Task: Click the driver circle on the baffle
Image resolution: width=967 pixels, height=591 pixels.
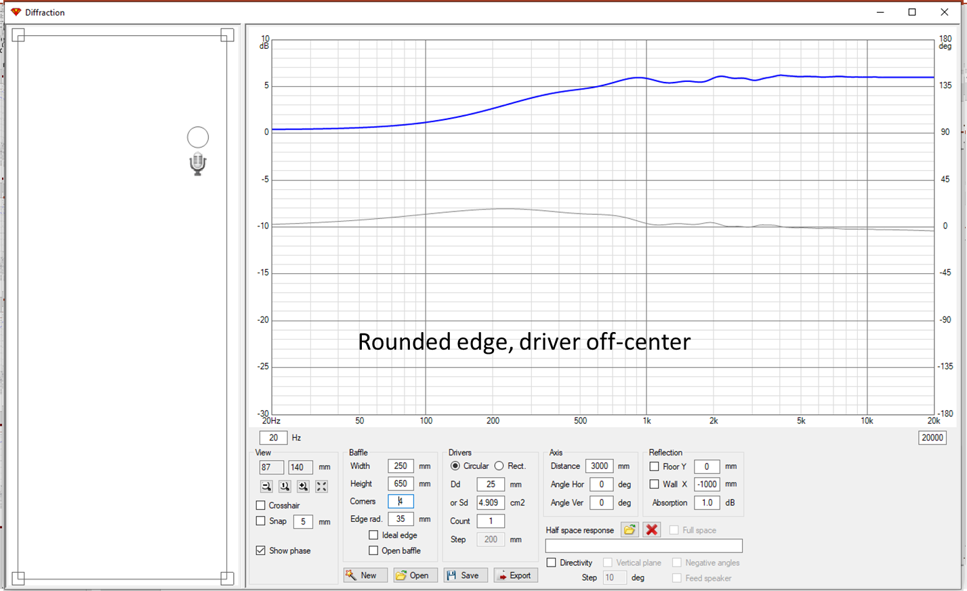Action: (198, 138)
